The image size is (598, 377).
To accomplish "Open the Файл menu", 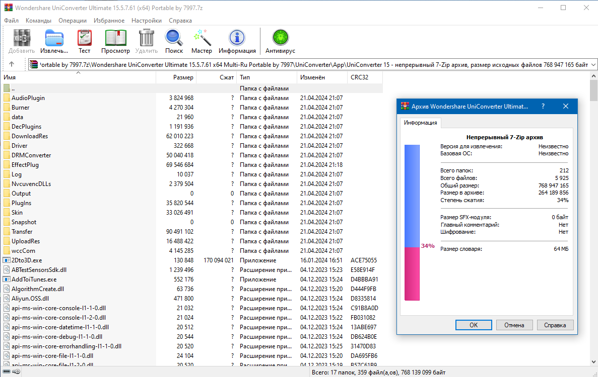I will (x=12, y=21).
